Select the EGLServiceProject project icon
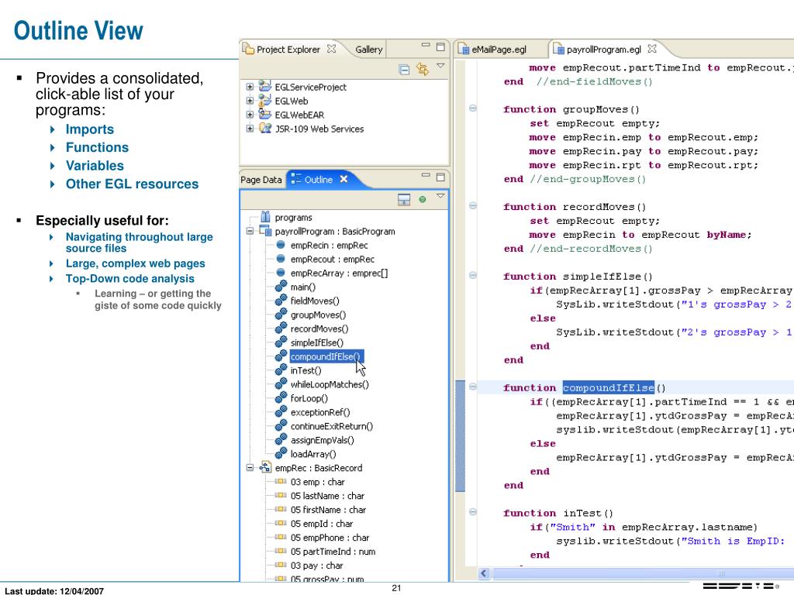The image size is (794, 595). click(x=265, y=87)
